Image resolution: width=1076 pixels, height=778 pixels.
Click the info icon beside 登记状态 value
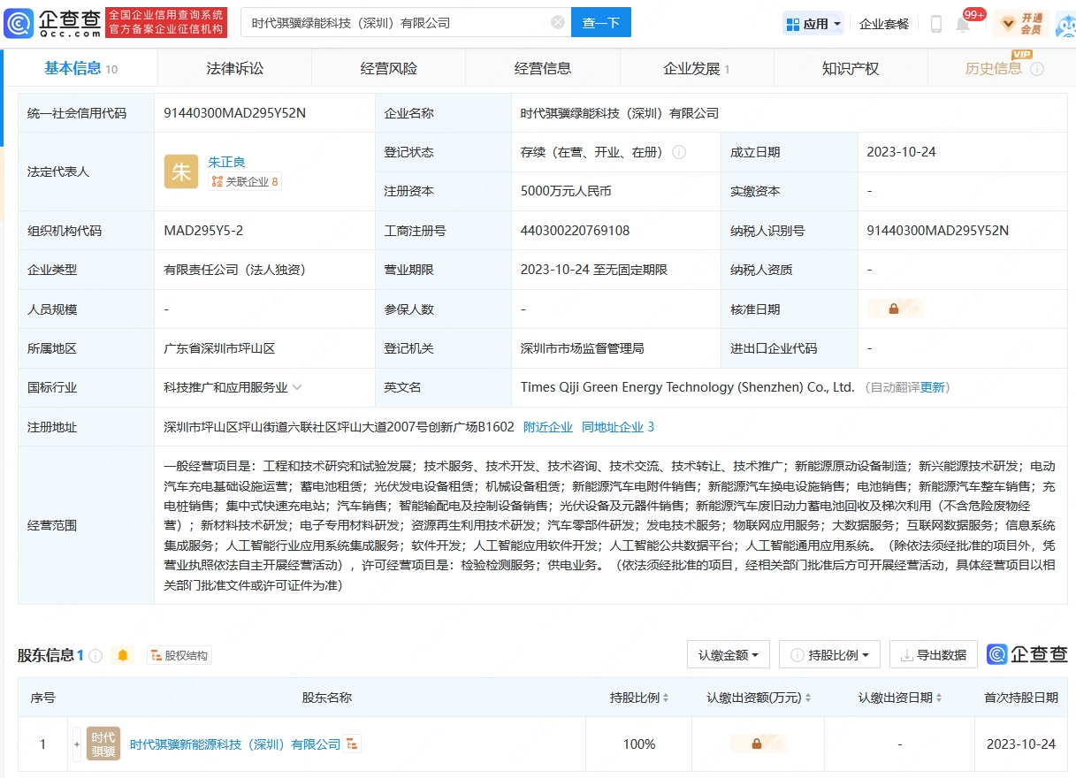pyautogui.click(x=679, y=152)
